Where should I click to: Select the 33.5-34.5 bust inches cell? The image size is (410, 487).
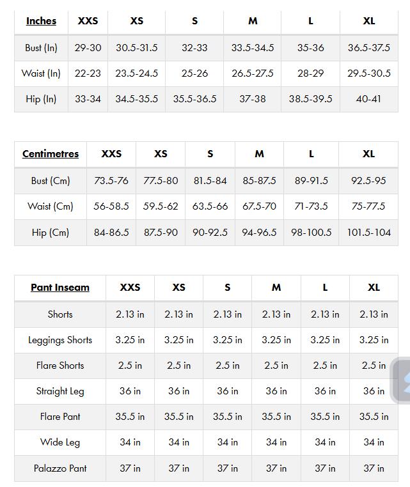pos(253,48)
